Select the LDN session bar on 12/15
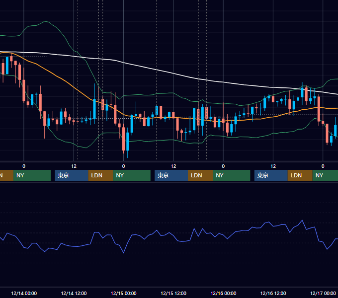The image size is (338, 298). [200, 175]
